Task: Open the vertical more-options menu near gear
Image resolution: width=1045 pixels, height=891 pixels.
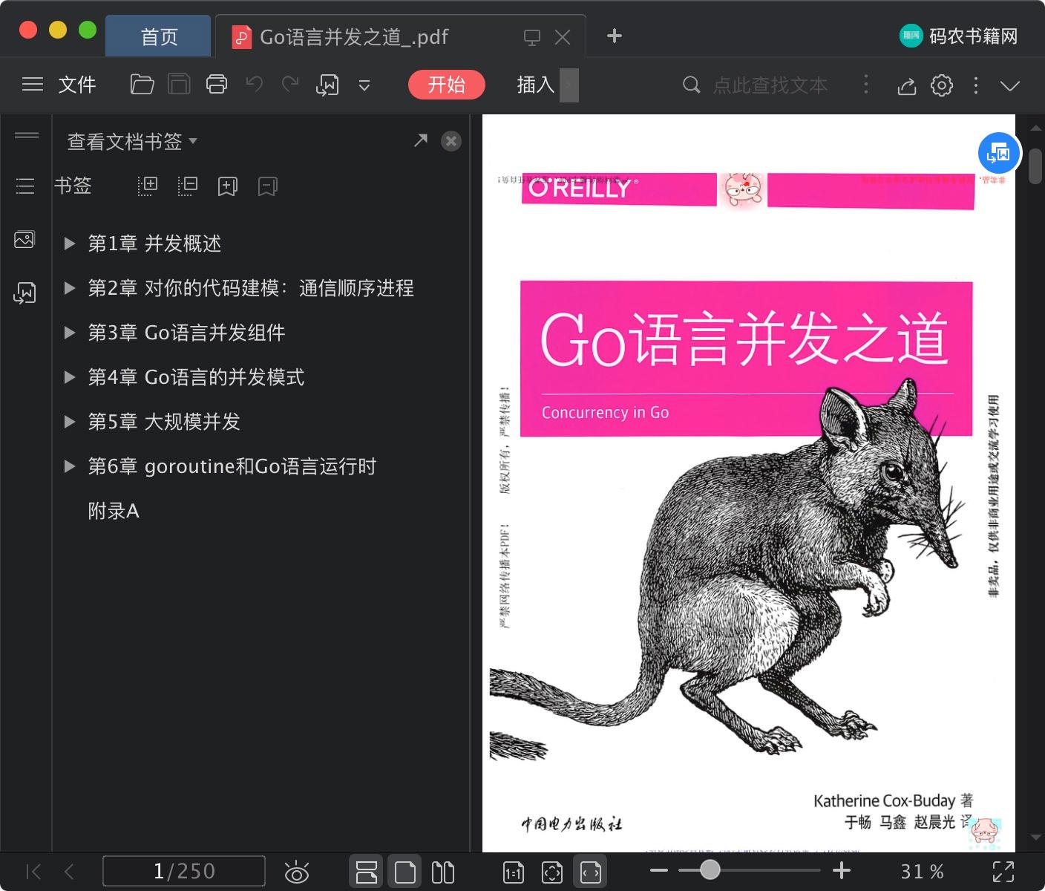Action: coord(976,85)
